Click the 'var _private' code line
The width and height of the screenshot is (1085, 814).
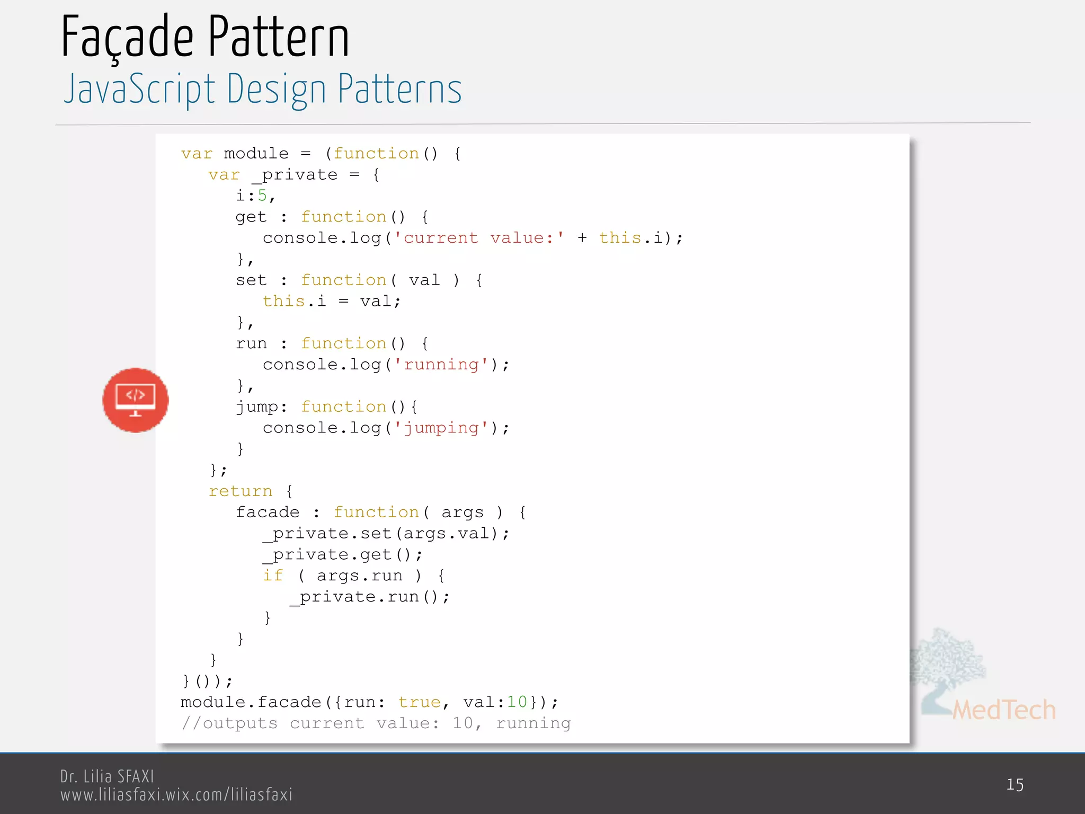pos(294,175)
